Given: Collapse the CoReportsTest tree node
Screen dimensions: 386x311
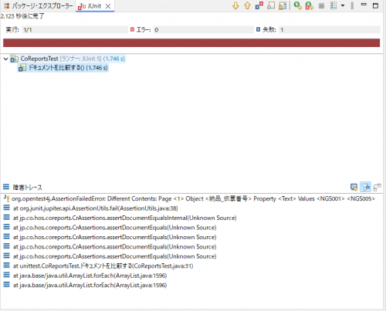Looking at the screenshot, I should pyautogui.click(x=5, y=59).
